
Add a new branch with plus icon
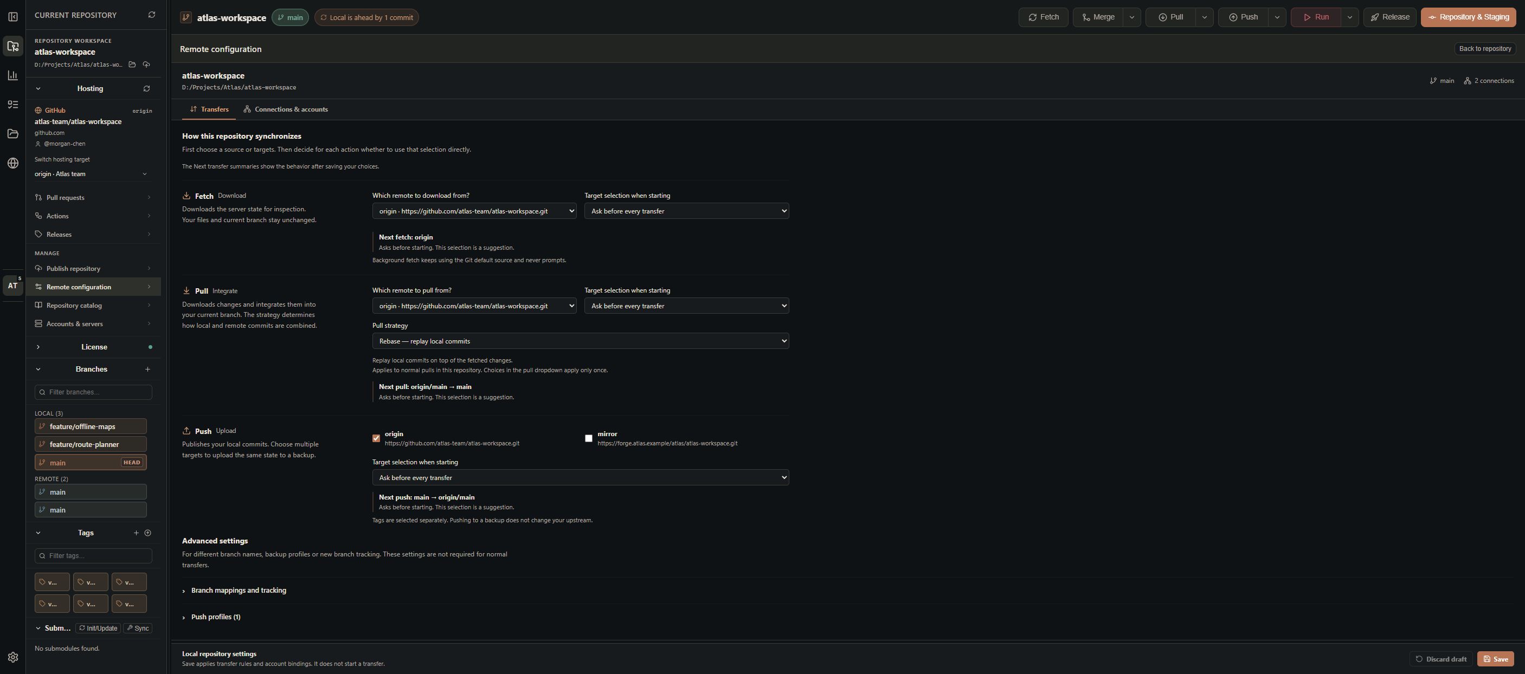[147, 370]
